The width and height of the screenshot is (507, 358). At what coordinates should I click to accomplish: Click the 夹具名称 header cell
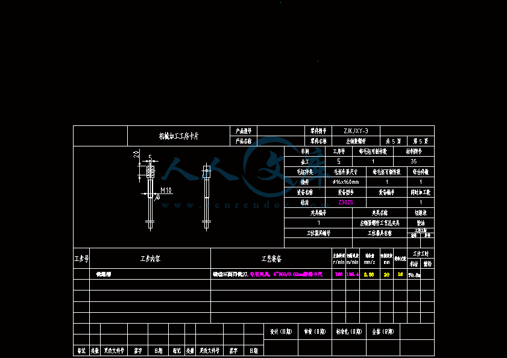(x=380, y=213)
